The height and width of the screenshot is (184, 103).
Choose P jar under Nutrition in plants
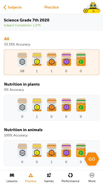pos(81,105)
